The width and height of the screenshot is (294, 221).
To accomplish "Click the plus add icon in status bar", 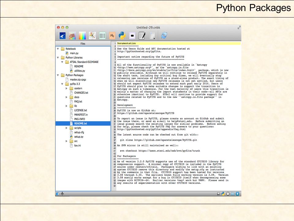I will (x=62, y=194).
